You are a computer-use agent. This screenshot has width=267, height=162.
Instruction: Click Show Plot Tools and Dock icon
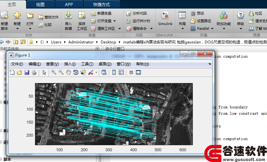point(138,72)
